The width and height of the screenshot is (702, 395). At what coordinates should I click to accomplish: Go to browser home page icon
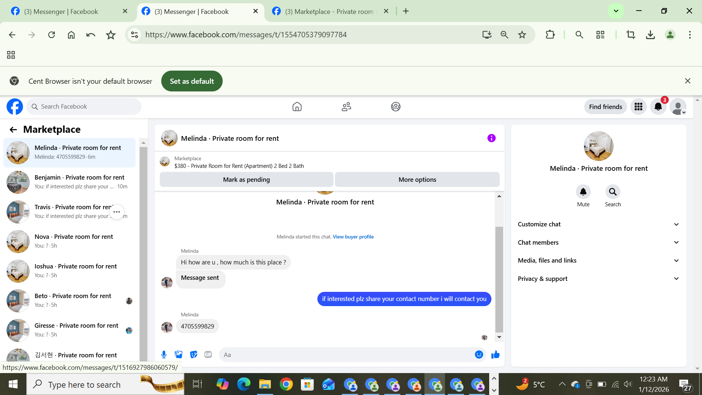point(71,35)
